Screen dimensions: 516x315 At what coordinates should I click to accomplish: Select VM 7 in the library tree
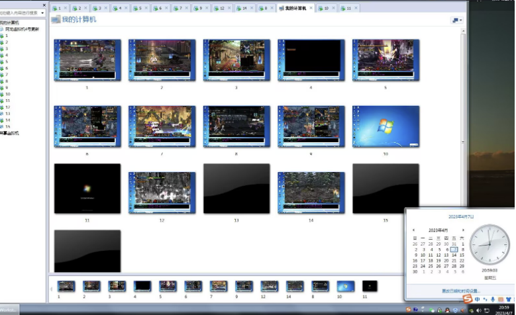tap(6, 75)
